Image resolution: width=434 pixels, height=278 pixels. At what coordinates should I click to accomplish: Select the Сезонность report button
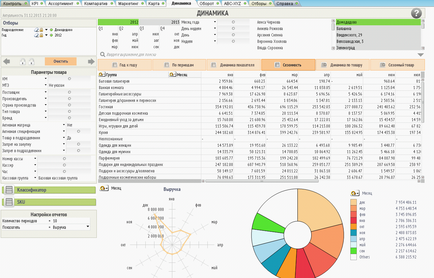coord(288,65)
